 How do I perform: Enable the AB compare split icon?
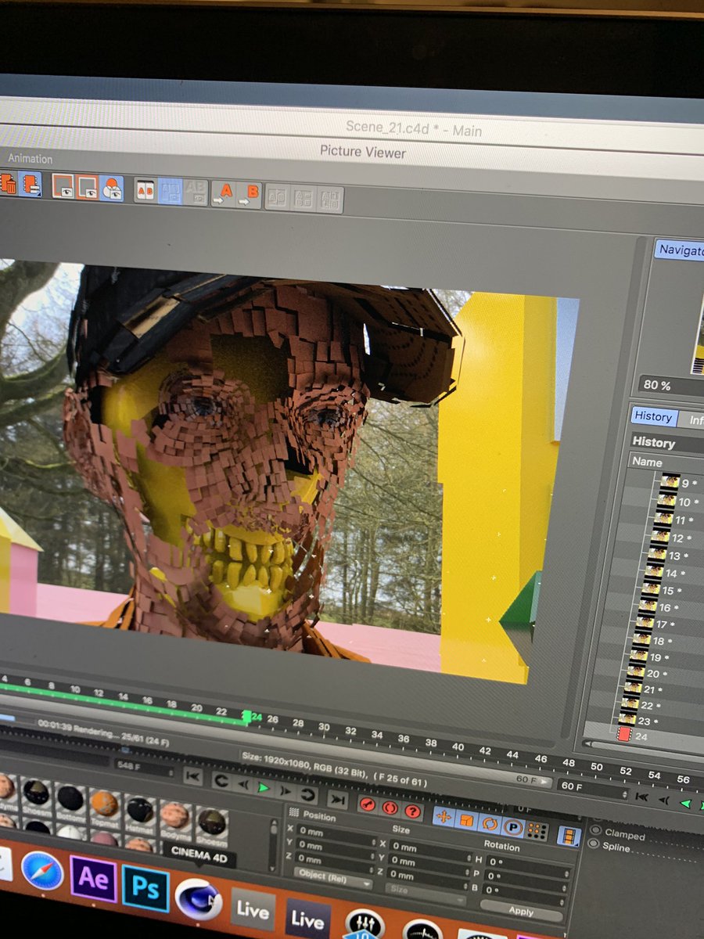coord(145,189)
